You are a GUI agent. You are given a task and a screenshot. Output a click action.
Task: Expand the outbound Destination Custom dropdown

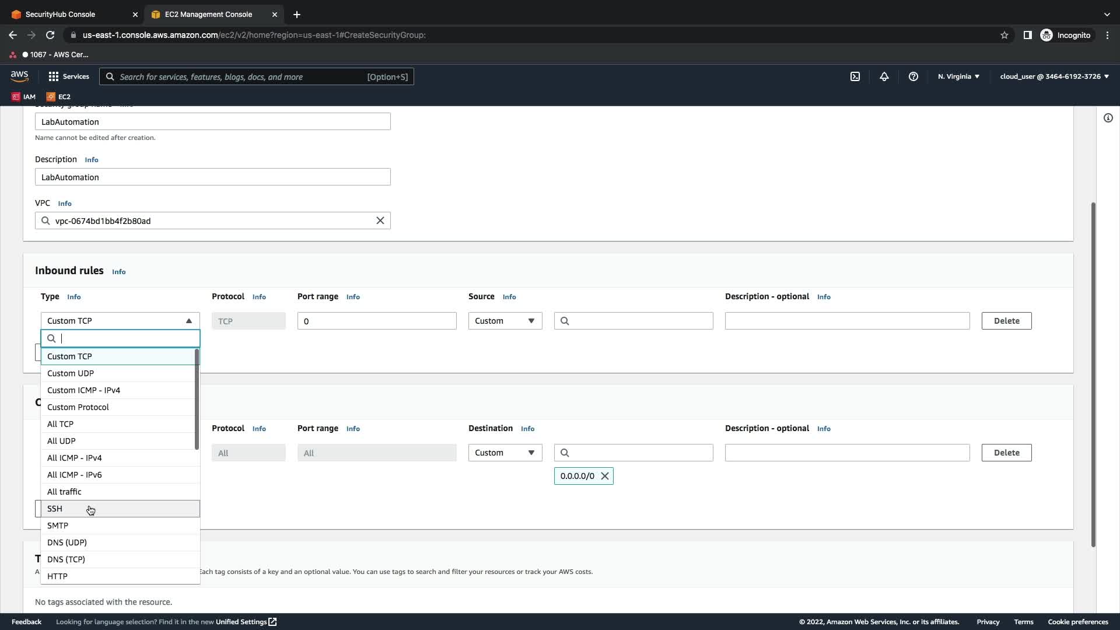[505, 453]
